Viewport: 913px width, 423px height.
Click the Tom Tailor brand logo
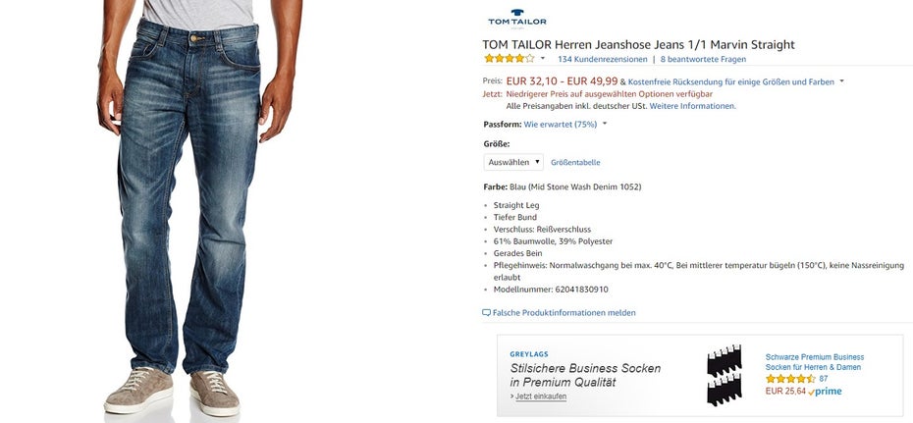coord(516,19)
